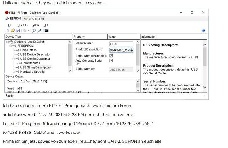228x148 pixels.
Task: Click the disabled Serial Number field
Action: (x=121, y=70)
